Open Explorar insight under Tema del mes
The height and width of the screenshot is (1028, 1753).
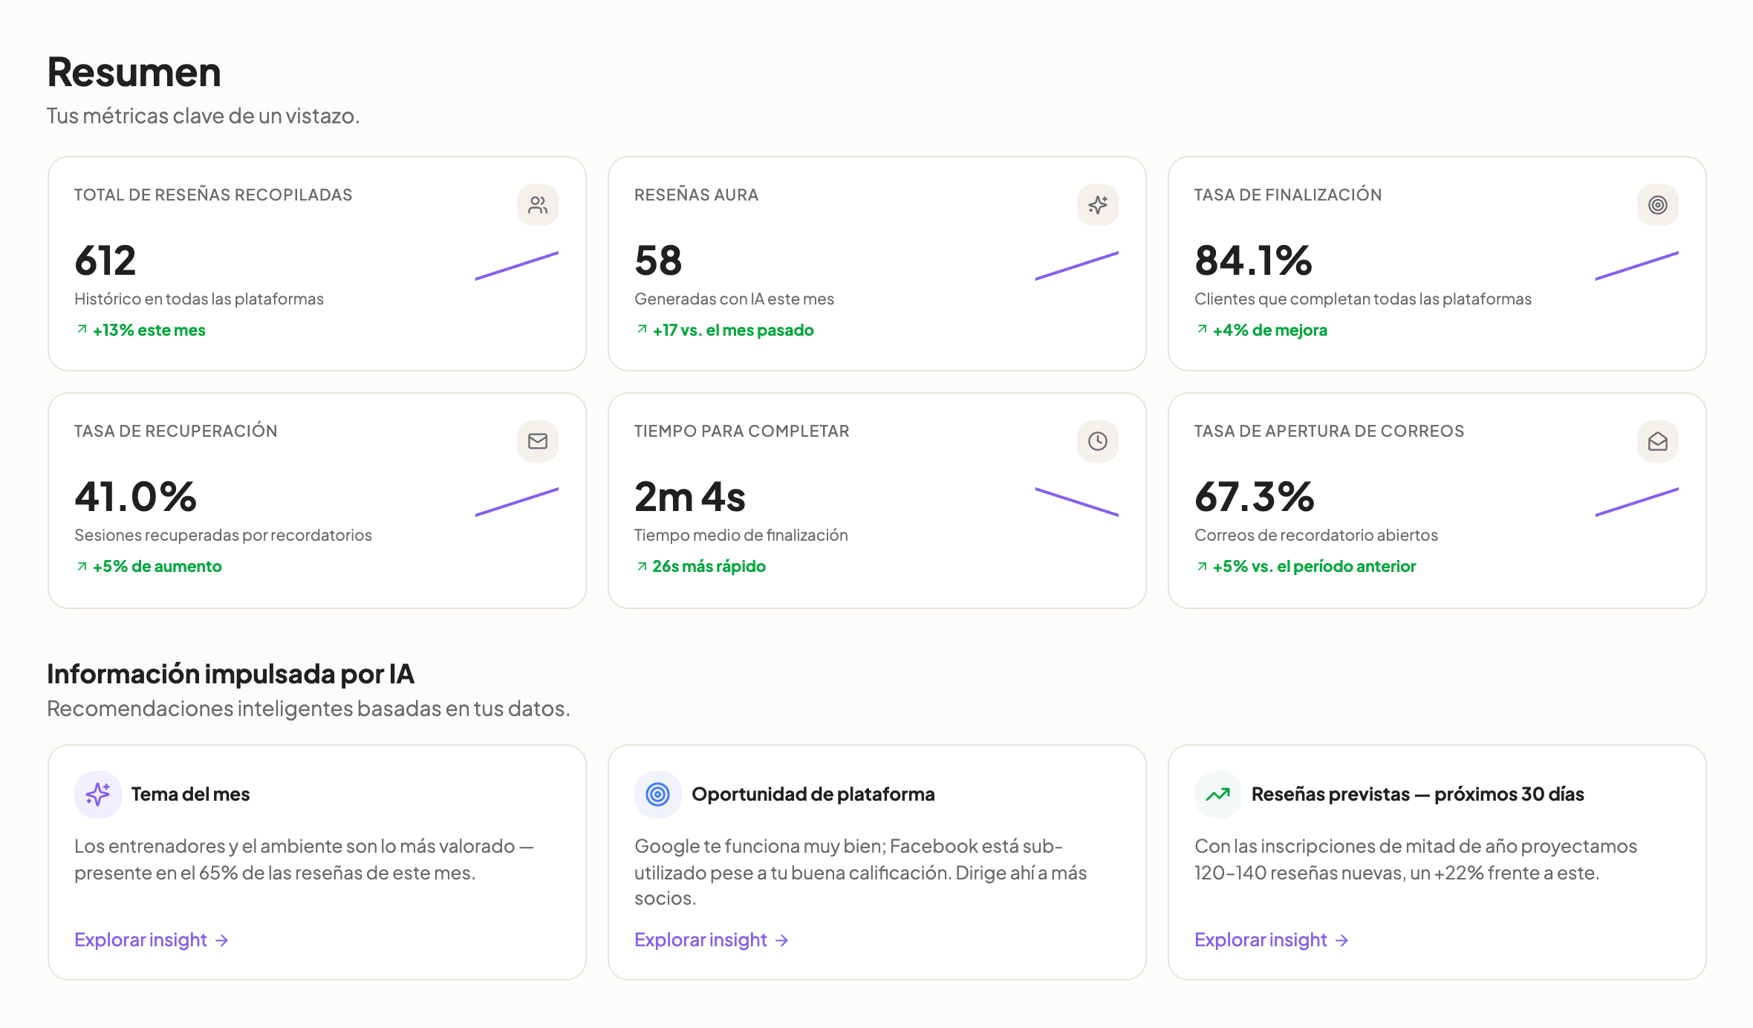pos(152,940)
